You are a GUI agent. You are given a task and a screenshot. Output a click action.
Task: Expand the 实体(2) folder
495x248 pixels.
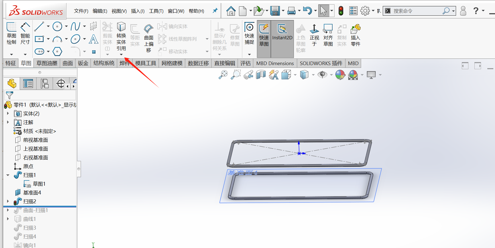(8, 113)
